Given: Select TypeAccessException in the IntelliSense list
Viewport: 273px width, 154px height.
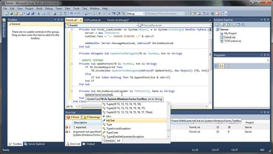Looking at the screenshot, I should click(134, 128).
